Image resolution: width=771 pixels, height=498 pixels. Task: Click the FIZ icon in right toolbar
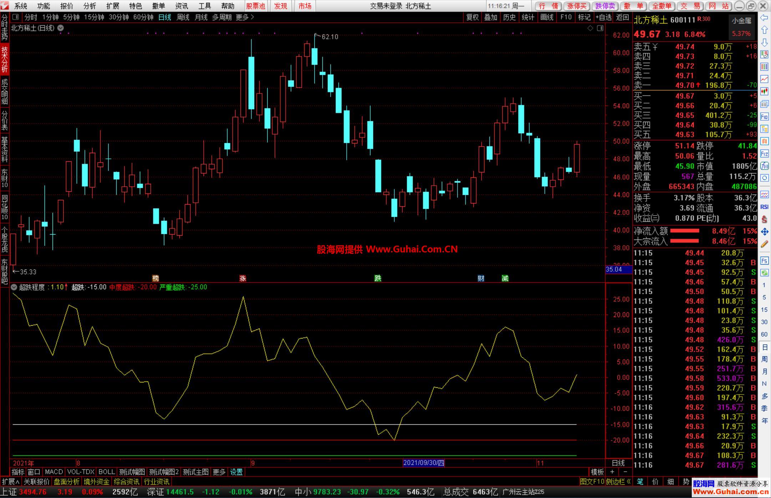(764, 154)
